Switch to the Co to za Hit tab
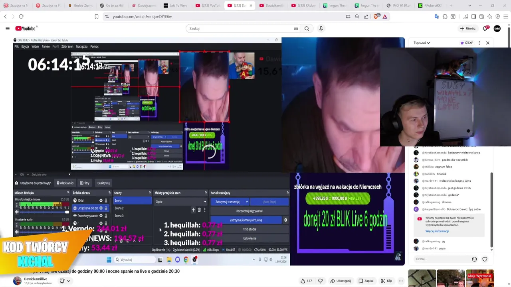 point(111,6)
